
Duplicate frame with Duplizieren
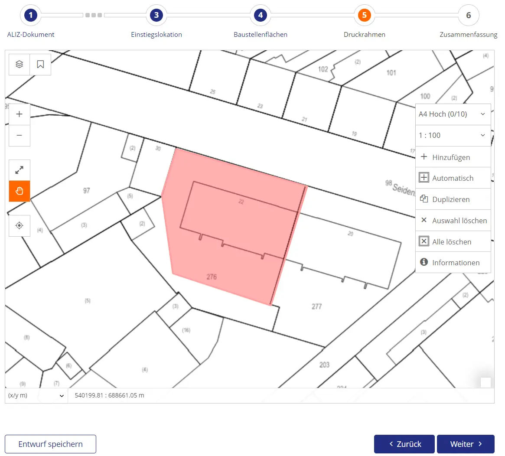click(x=450, y=199)
